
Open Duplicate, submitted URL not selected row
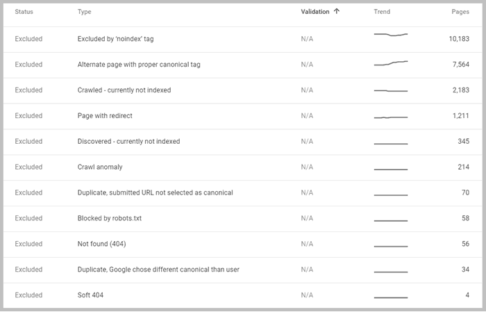click(243, 193)
